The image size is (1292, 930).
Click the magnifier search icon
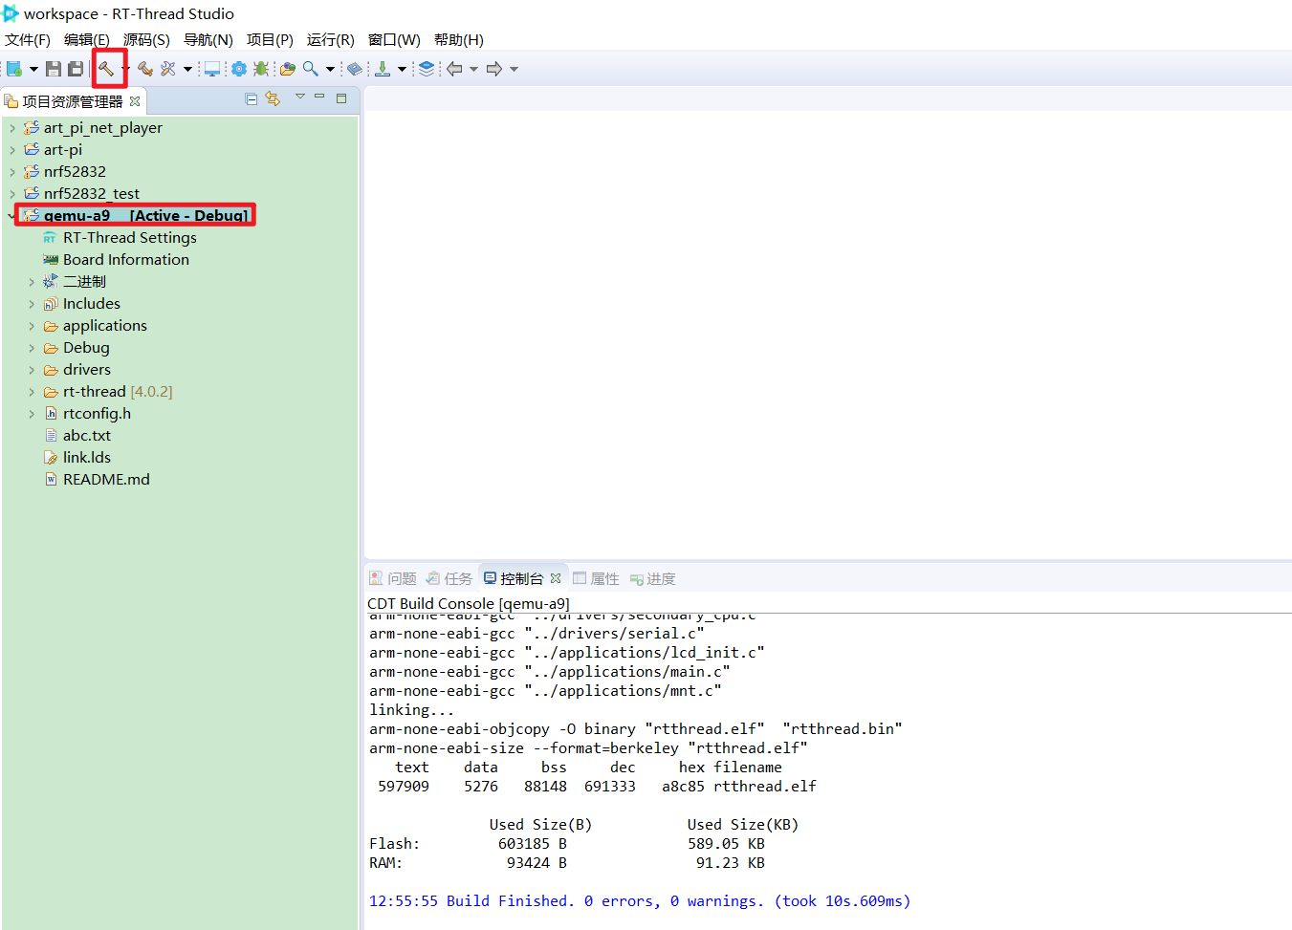311,69
